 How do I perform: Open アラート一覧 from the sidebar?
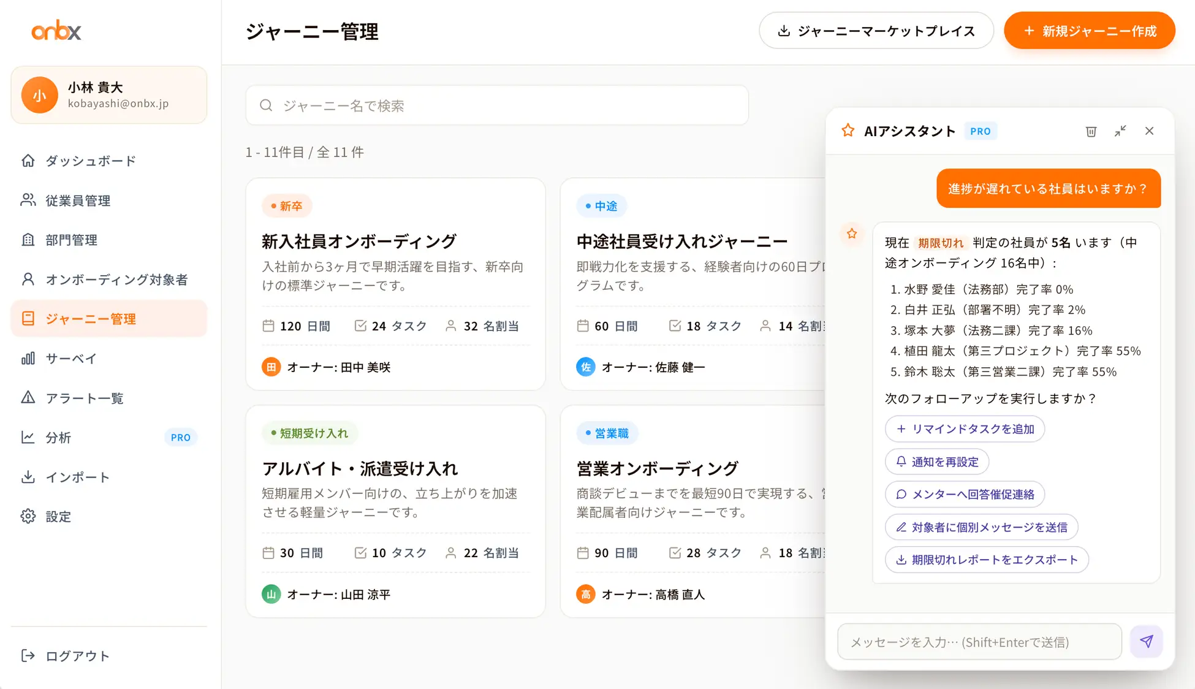click(x=108, y=398)
